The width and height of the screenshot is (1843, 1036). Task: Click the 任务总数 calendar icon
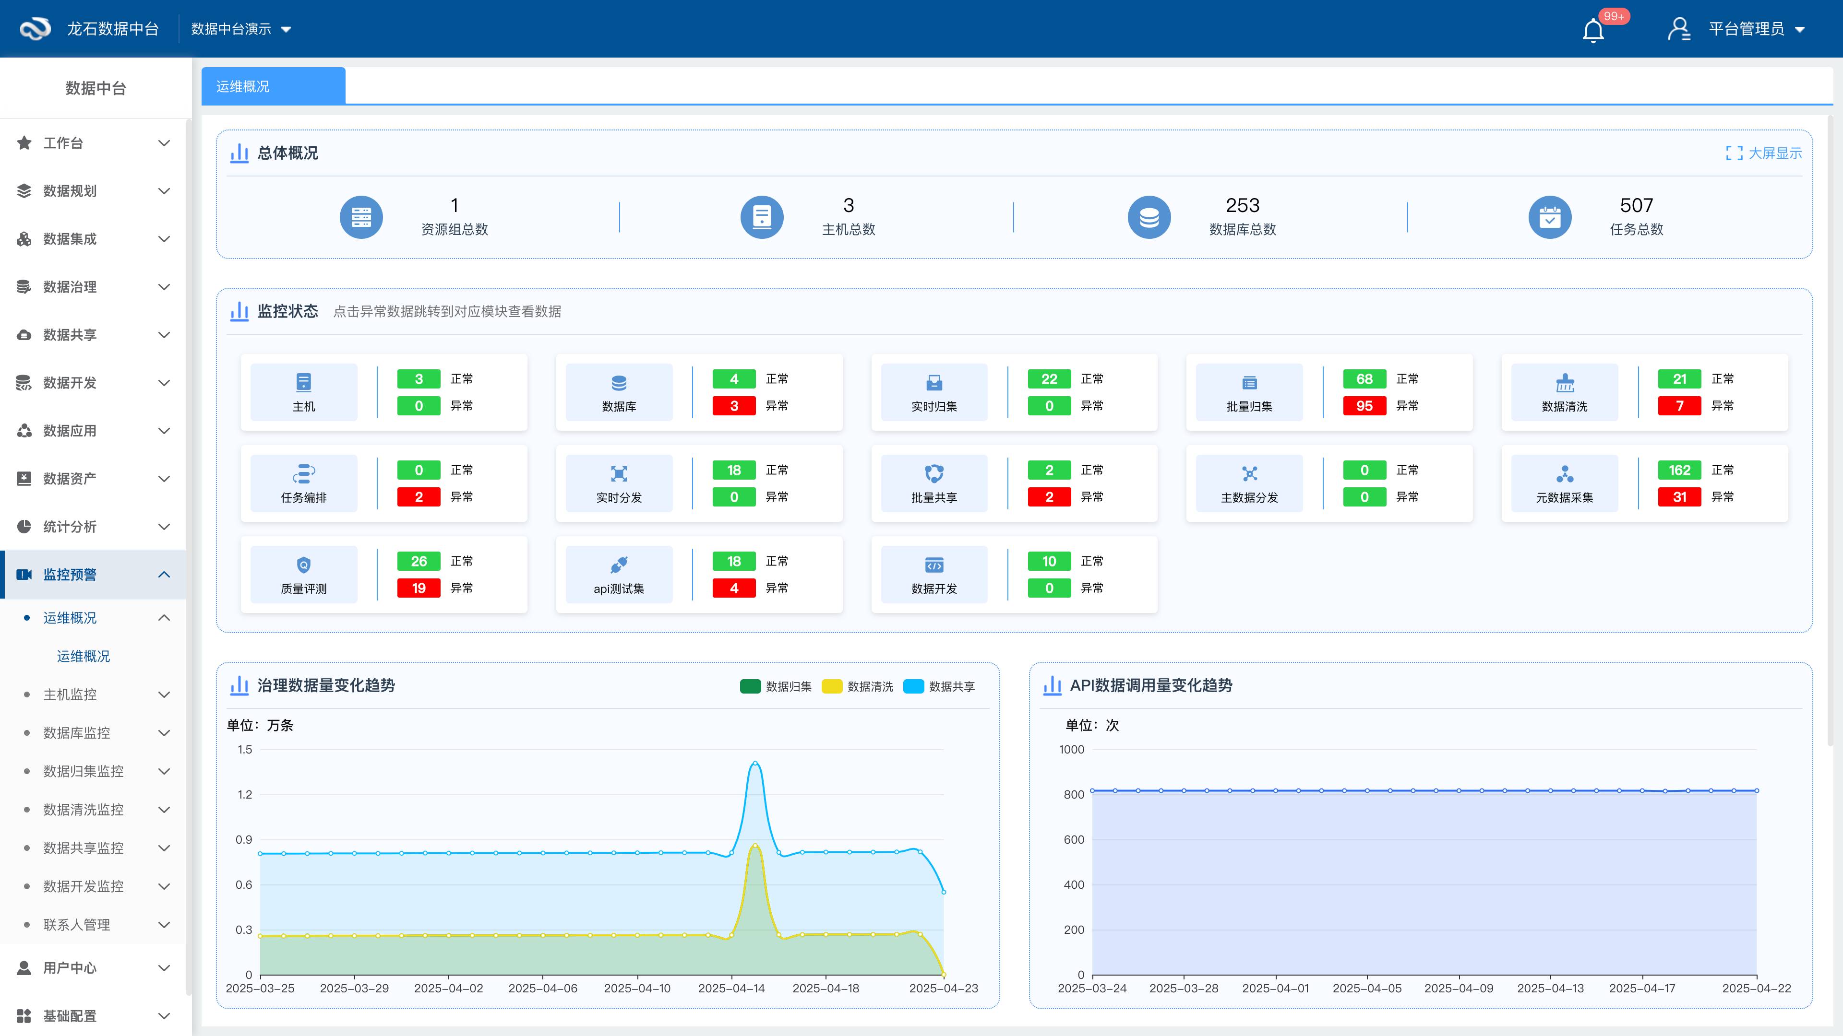pos(1550,217)
